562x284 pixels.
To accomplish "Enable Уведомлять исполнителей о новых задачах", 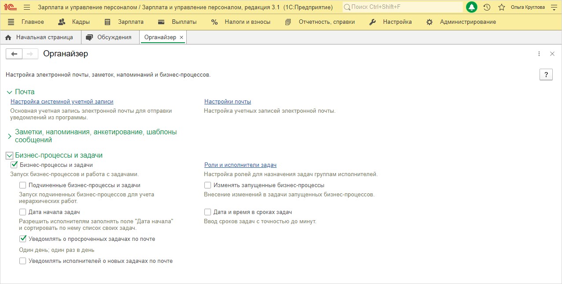I will pyautogui.click(x=22, y=261).
